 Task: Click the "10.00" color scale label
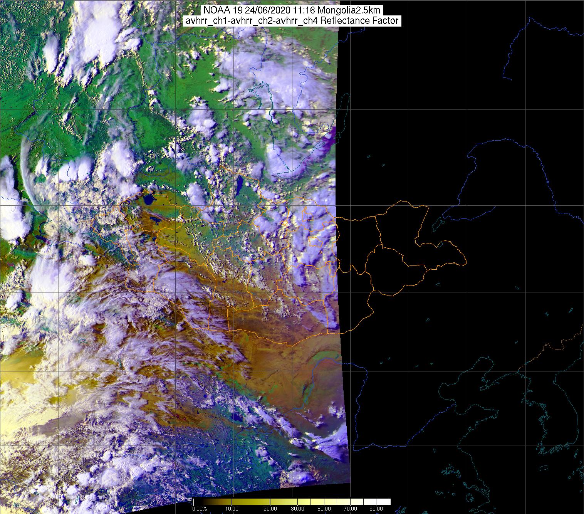[232, 509]
